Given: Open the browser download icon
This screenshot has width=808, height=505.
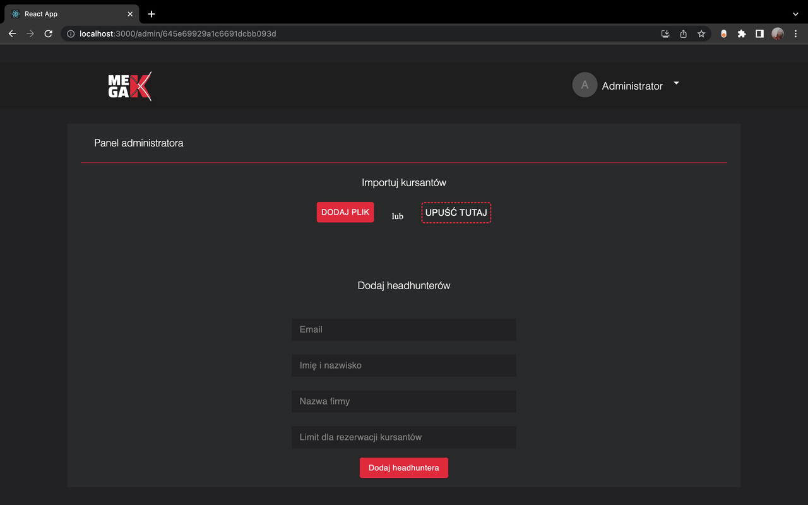Looking at the screenshot, I should (665, 33).
